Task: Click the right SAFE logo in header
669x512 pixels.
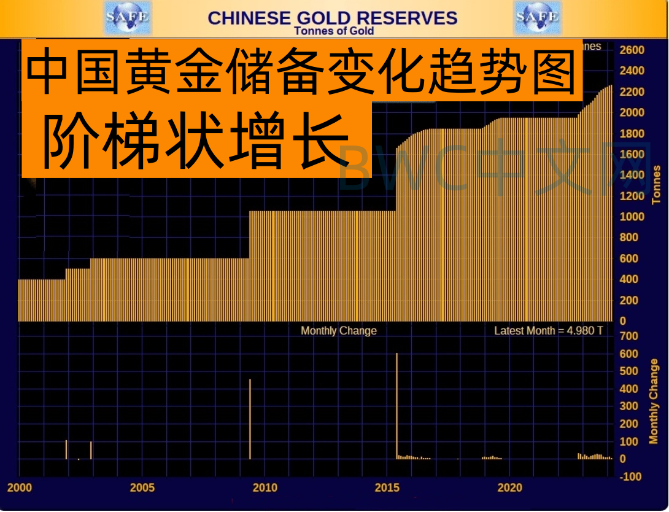Action: pyautogui.click(x=537, y=17)
